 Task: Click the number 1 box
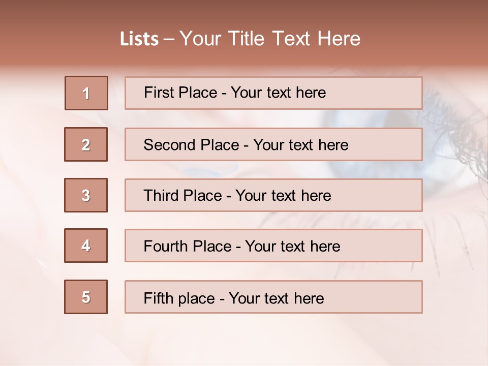tap(86, 93)
